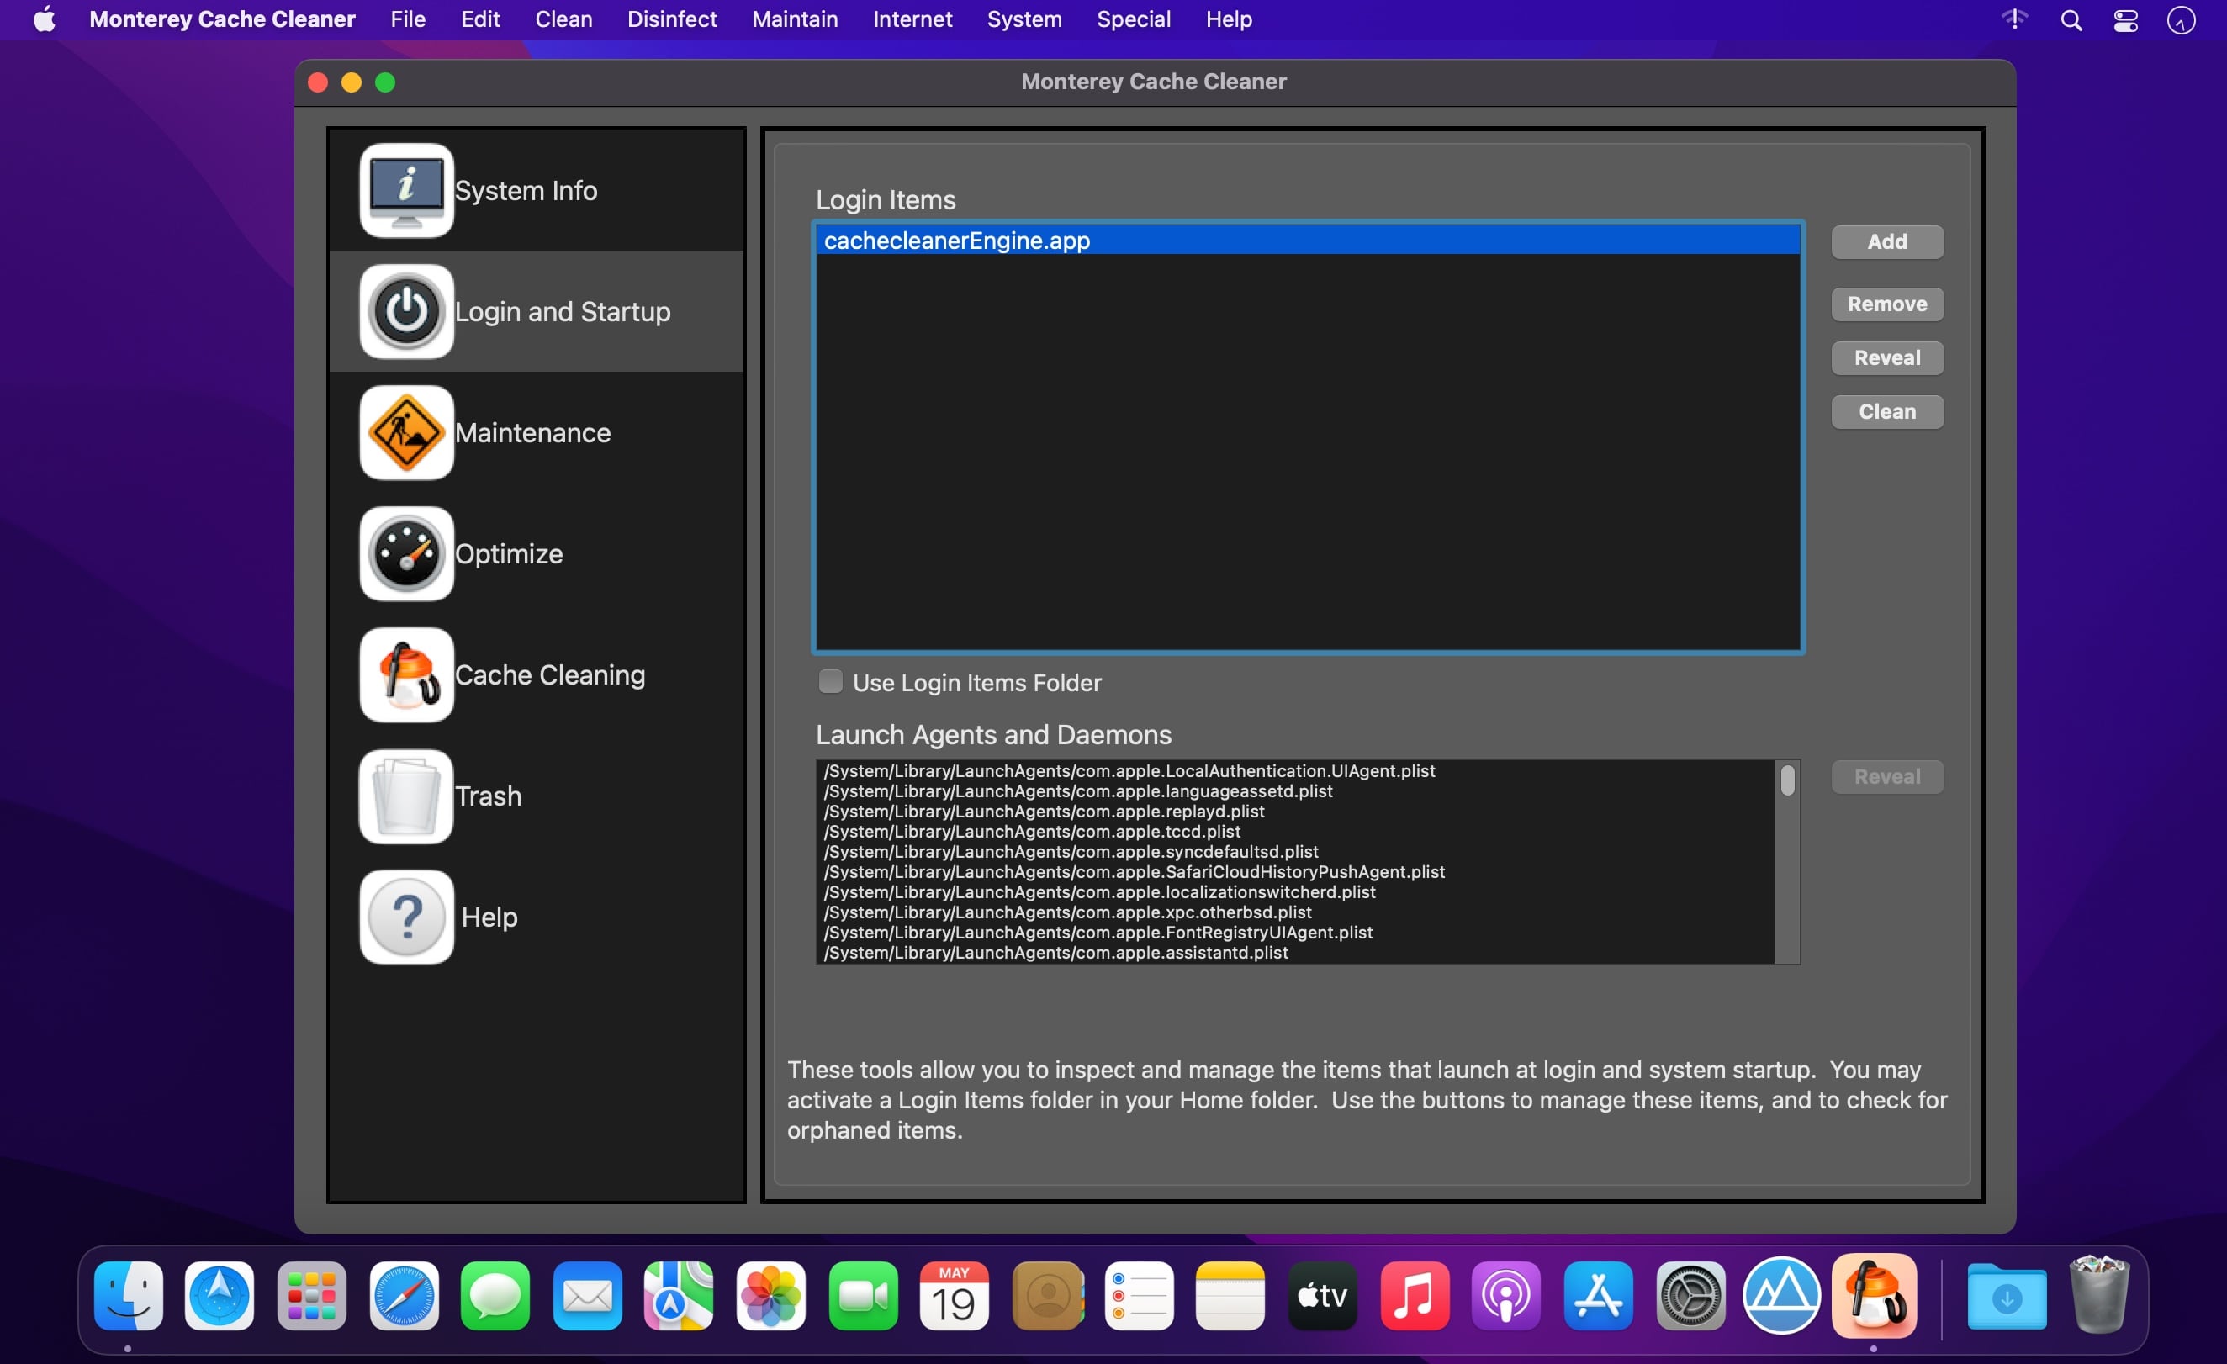Remove the selected login item
The height and width of the screenshot is (1364, 2227).
click(1886, 304)
